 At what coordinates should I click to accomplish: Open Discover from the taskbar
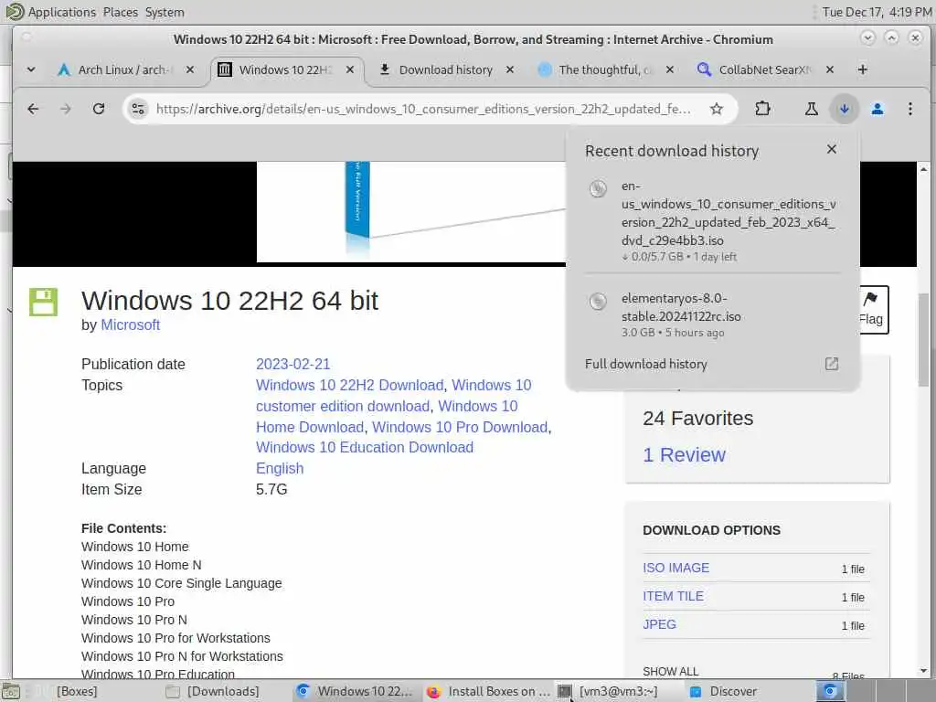click(733, 691)
